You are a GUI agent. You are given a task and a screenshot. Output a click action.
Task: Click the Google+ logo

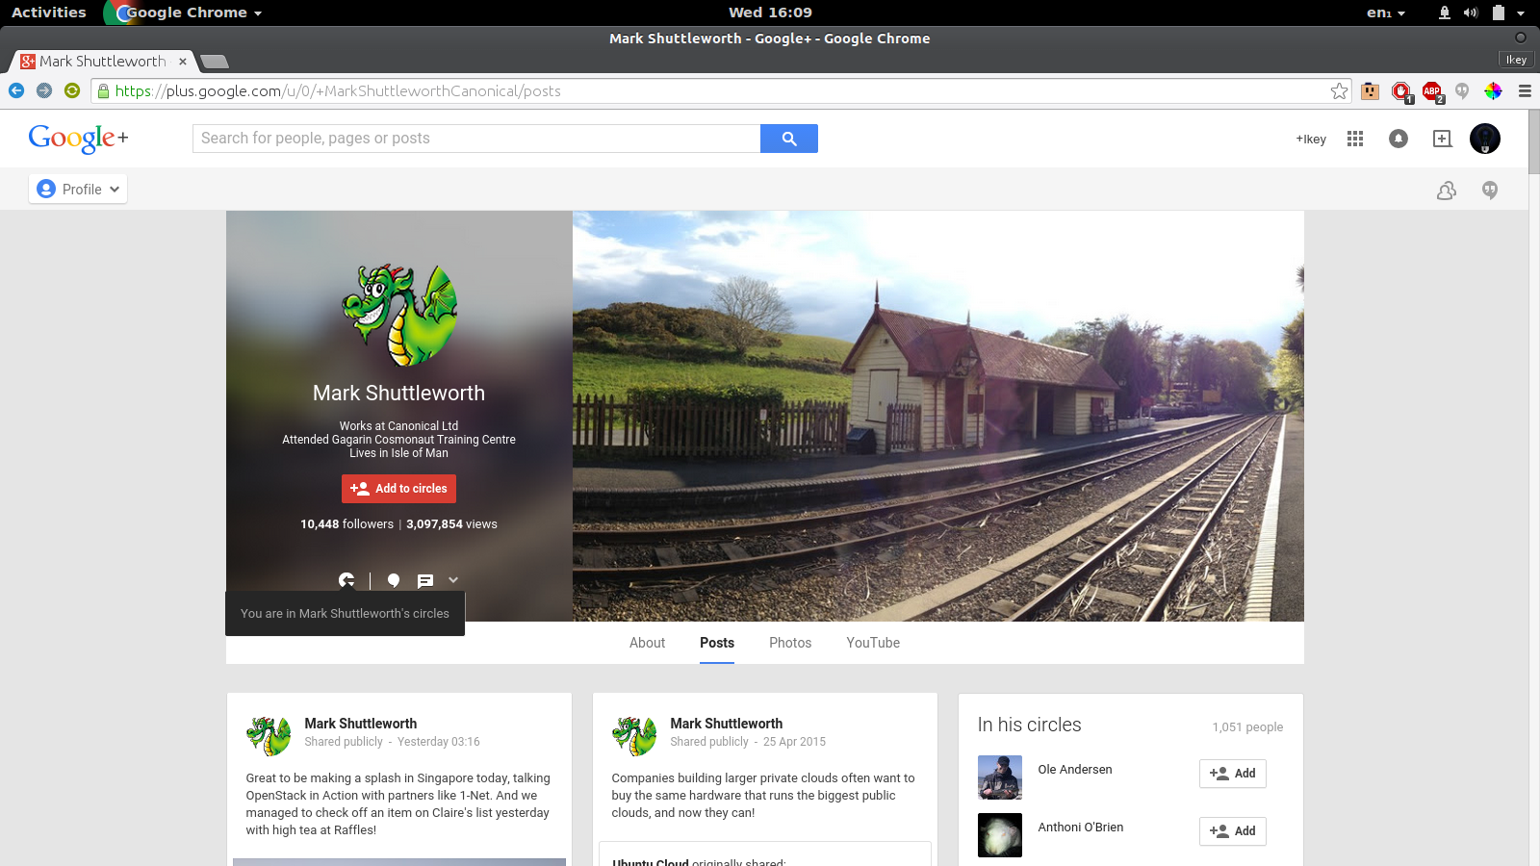pyautogui.click(x=78, y=139)
